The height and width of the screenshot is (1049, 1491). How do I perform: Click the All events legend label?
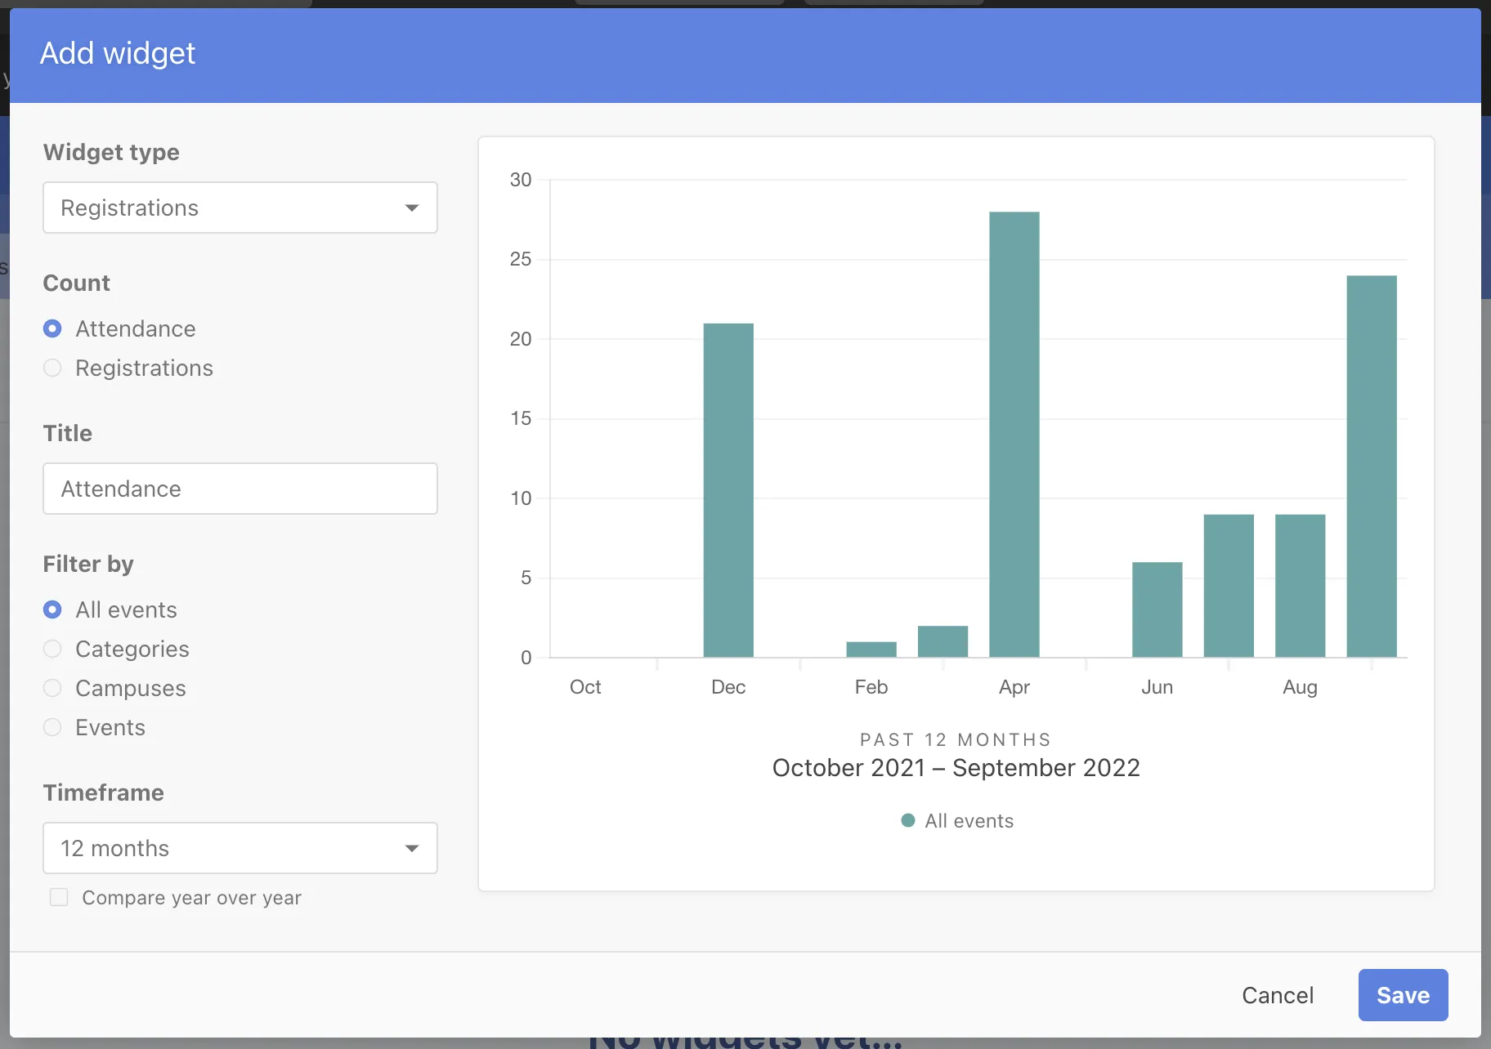[969, 821]
